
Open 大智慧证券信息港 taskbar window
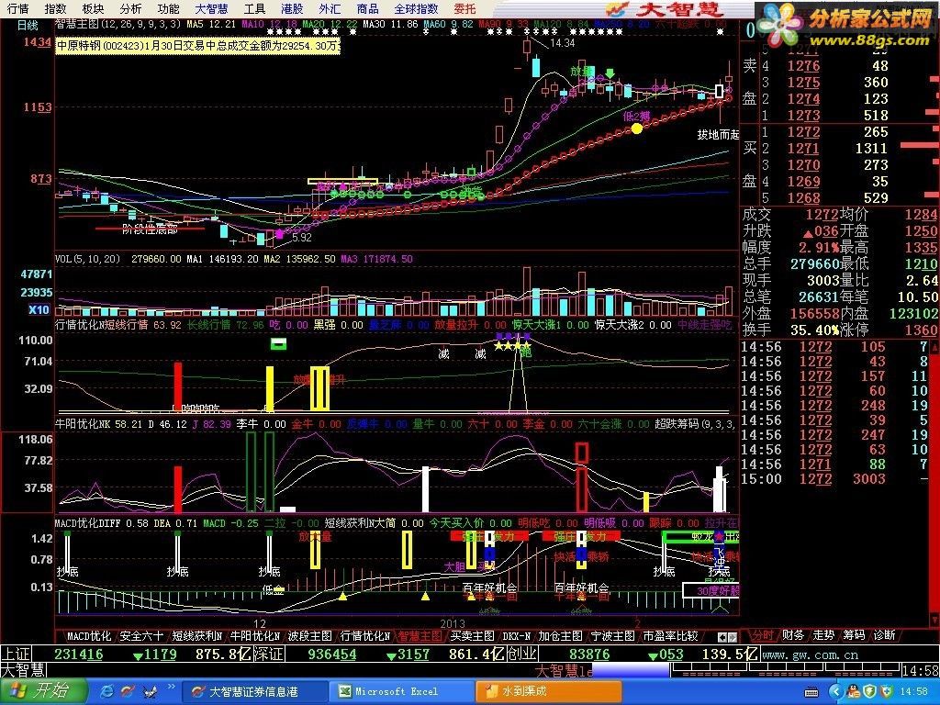tap(253, 691)
